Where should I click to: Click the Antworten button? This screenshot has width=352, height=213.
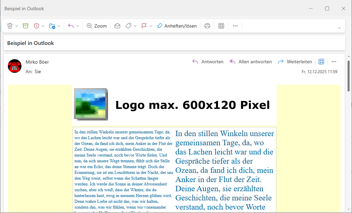pyautogui.click(x=208, y=62)
